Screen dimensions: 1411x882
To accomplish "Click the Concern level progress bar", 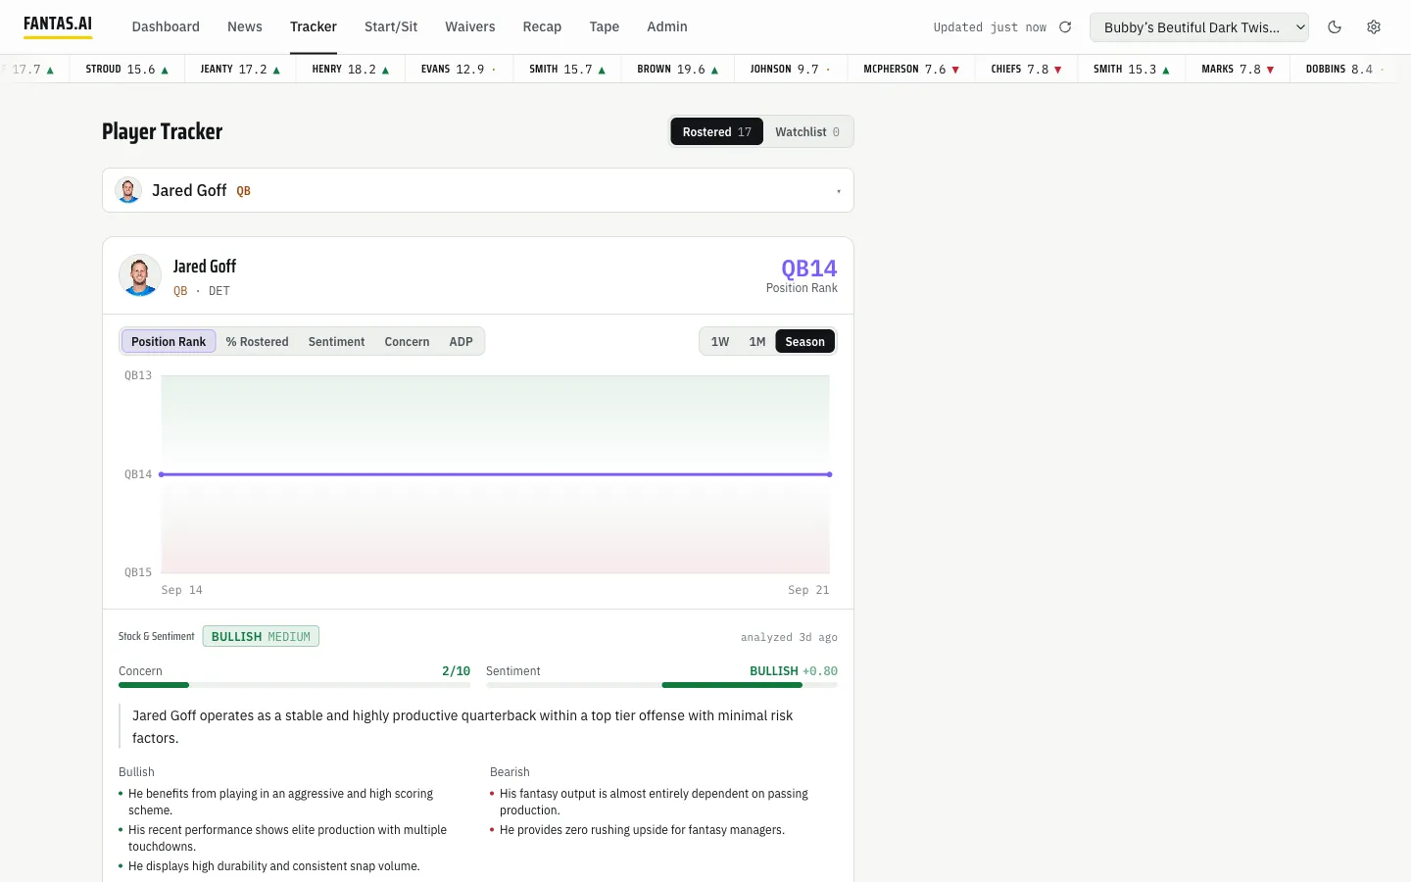I will click(x=294, y=685).
